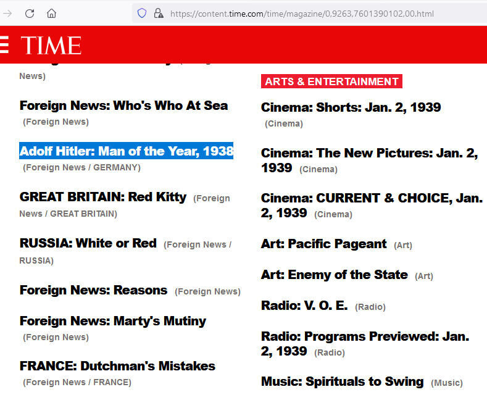
Task: Open Adolf Hitler: Man of the Year, 1938
Action: pos(126,151)
